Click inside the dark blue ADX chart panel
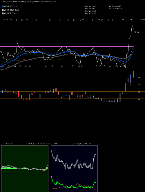 (x=74, y=169)
